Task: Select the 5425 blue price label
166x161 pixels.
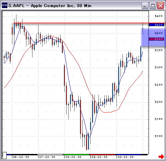Action: (156, 24)
